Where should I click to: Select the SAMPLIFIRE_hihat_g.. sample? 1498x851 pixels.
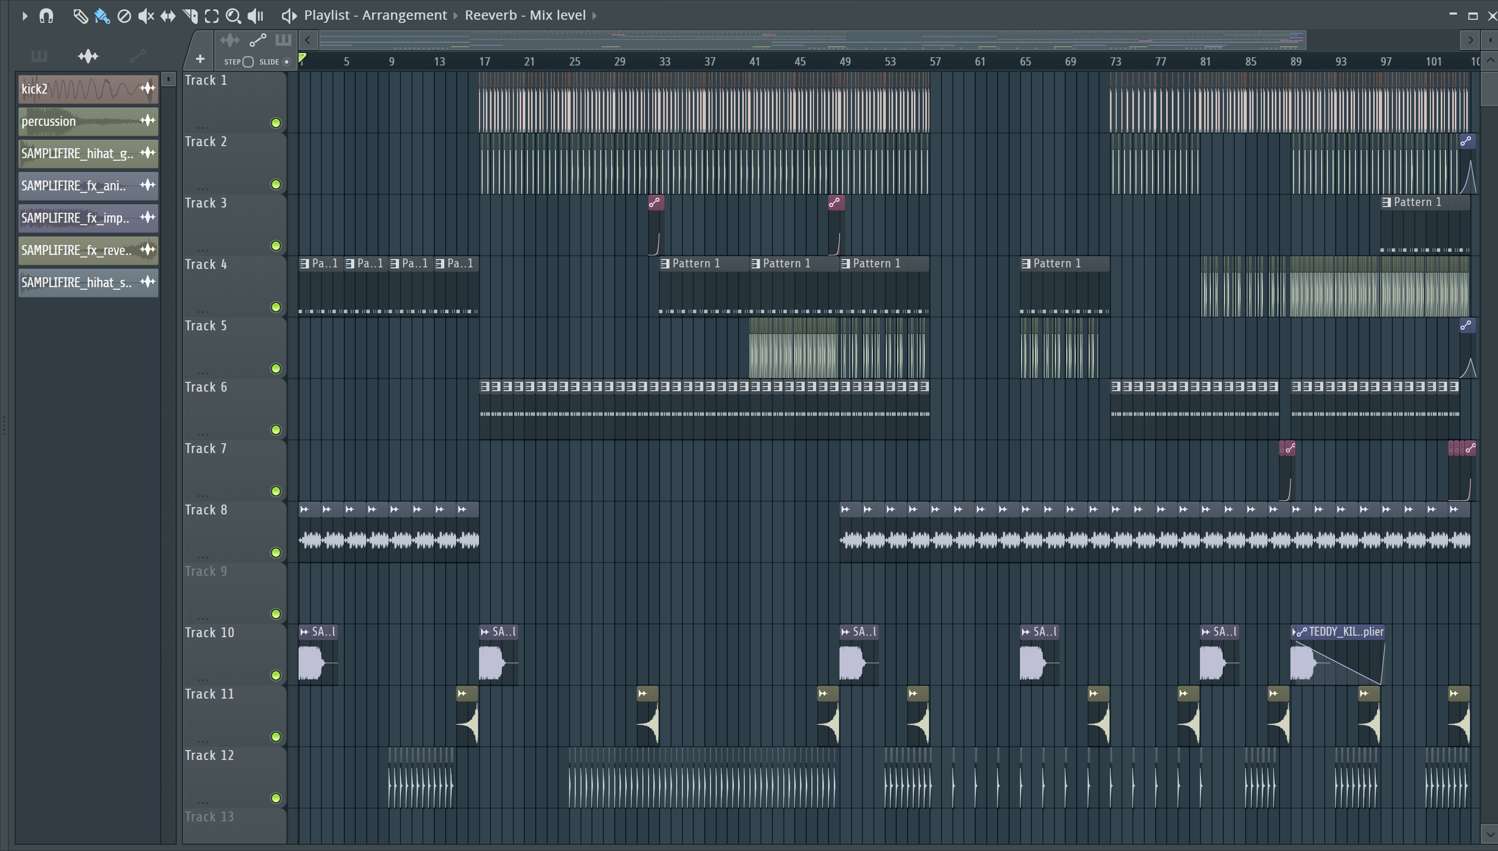tap(88, 153)
